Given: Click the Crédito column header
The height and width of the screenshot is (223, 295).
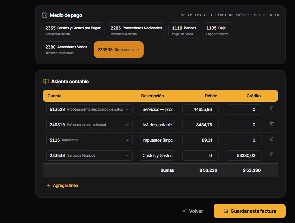Looking at the screenshot, I should coord(253,96).
